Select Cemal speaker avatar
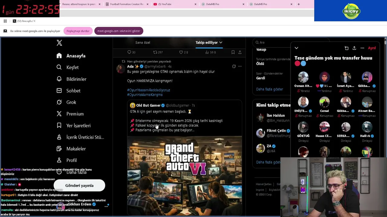387x217 pixels. [x=324, y=102]
